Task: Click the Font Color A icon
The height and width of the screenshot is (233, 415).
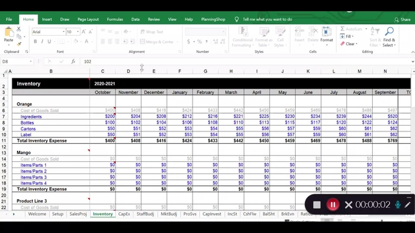Action: (x=86, y=41)
